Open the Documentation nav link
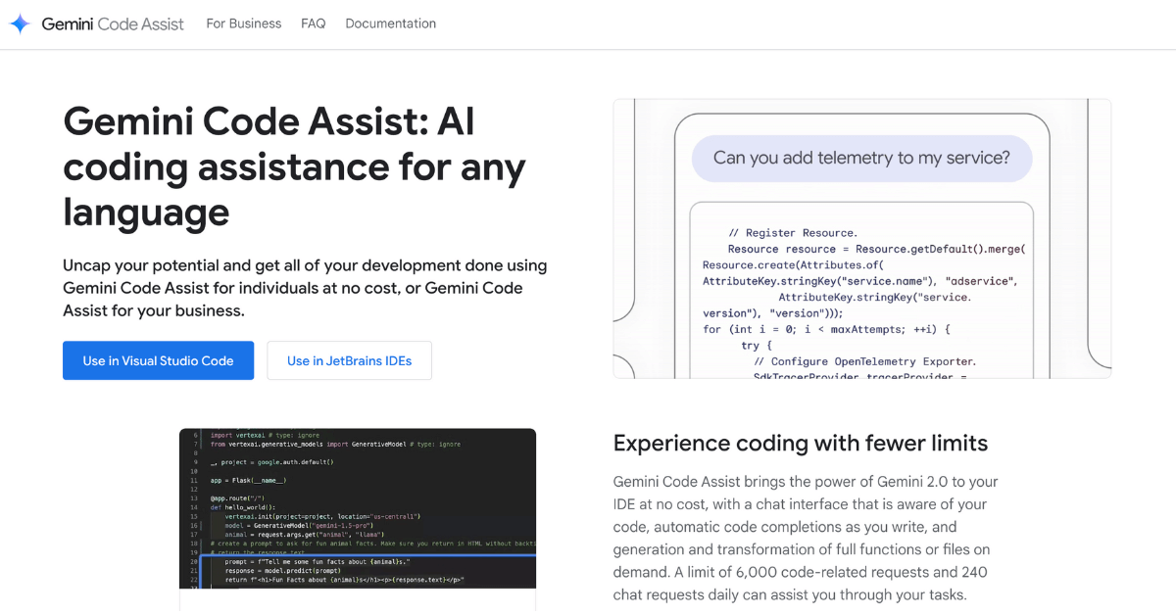This screenshot has height=615, width=1176. point(391,24)
